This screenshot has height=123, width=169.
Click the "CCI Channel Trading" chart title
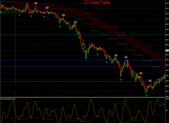coord(97,2)
